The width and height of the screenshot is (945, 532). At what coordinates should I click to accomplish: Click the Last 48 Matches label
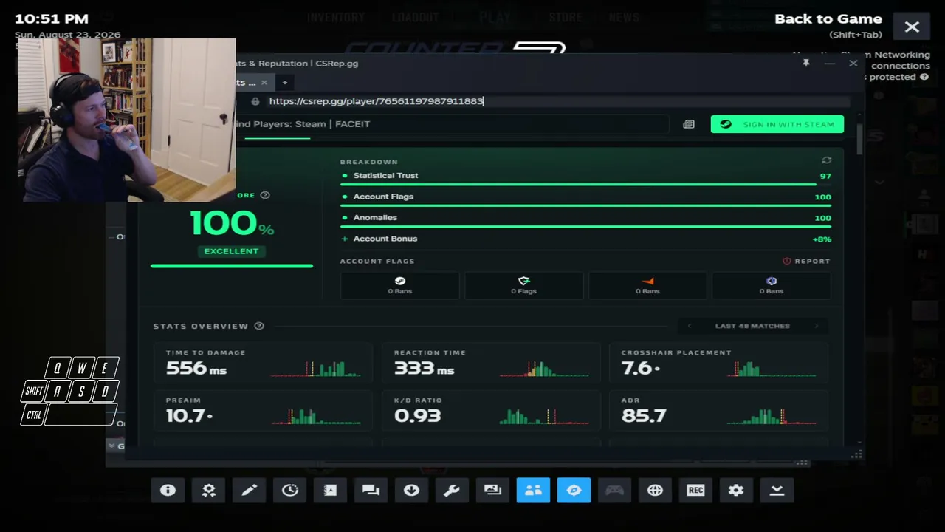coord(752,326)
